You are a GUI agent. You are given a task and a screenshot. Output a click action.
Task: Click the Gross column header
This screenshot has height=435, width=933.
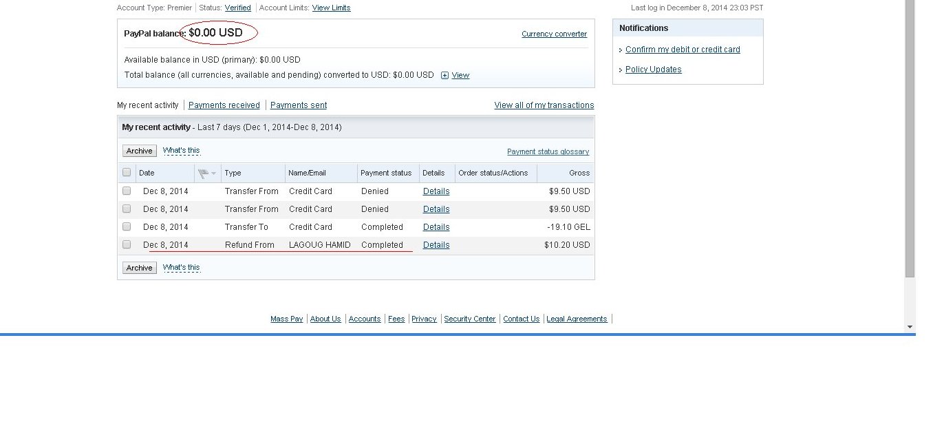pyautogui.click(x=579, y=173)
